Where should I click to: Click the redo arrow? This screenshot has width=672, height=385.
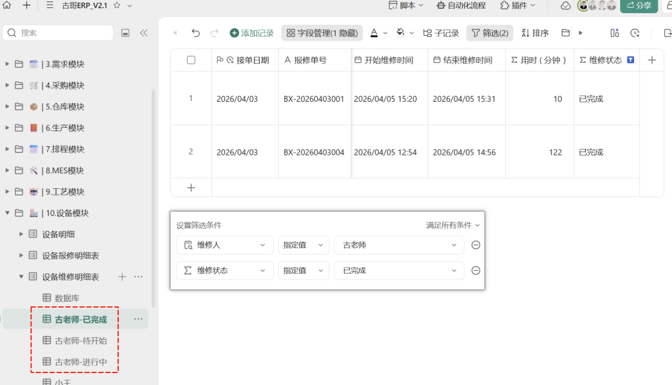click(x=215, y=33)
